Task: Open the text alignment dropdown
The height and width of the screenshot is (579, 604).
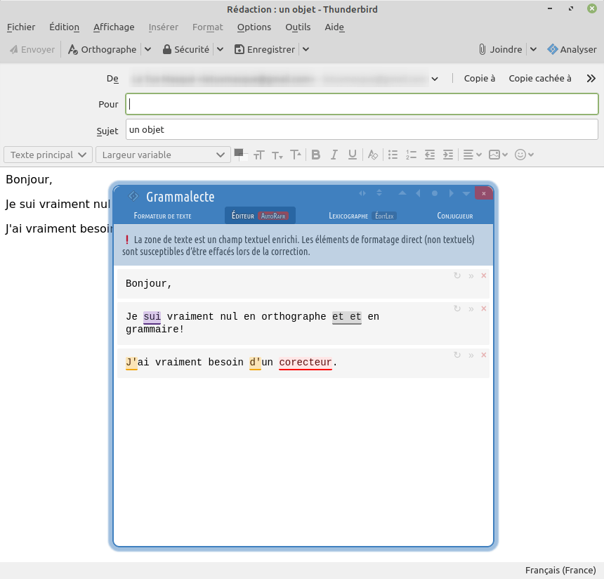Action: tap(472, 155)
